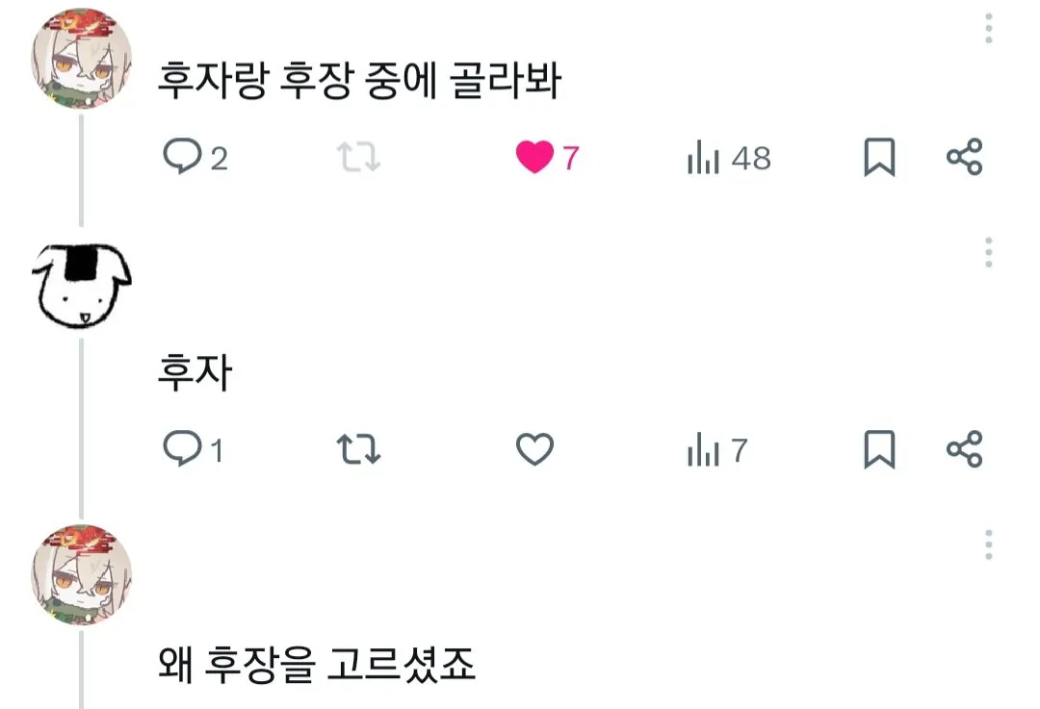Viewport: 1040px width, 709px height.
Task: Unlike the first post with 7 likes
Action: pyautogui.click(x=534, y=157)
